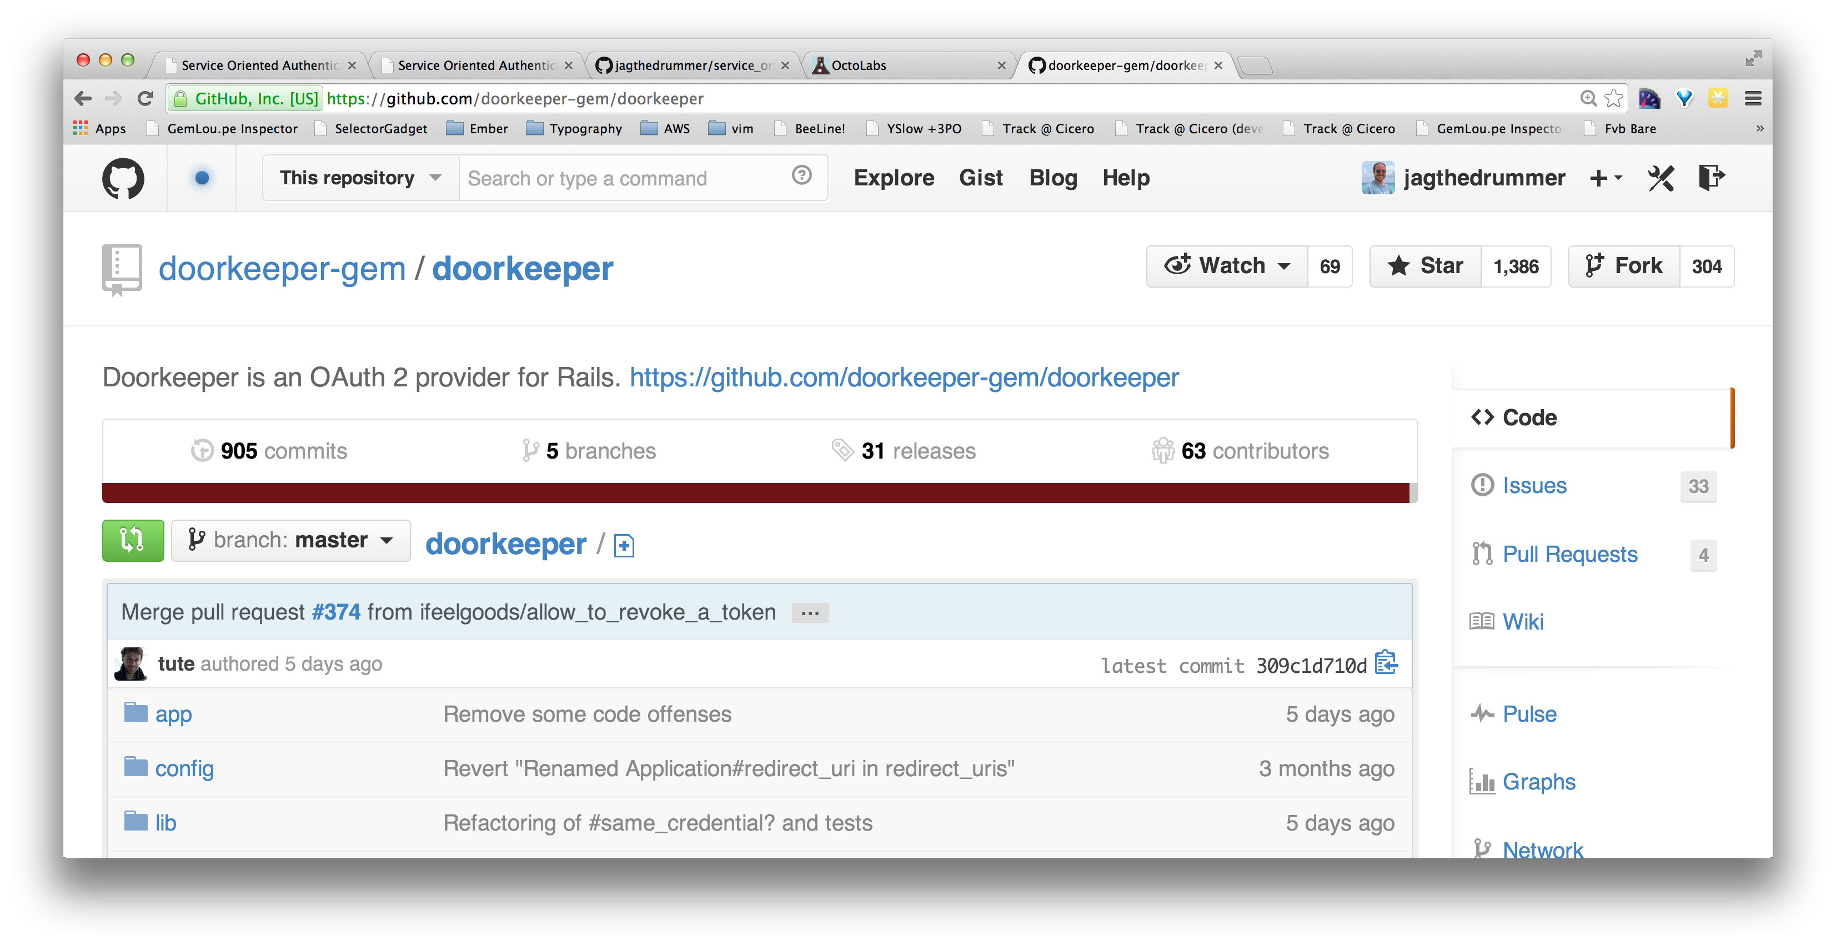The image size is (1836, 946).
Task: View the 69 watchers count
Action: (x=1330, y=266)
